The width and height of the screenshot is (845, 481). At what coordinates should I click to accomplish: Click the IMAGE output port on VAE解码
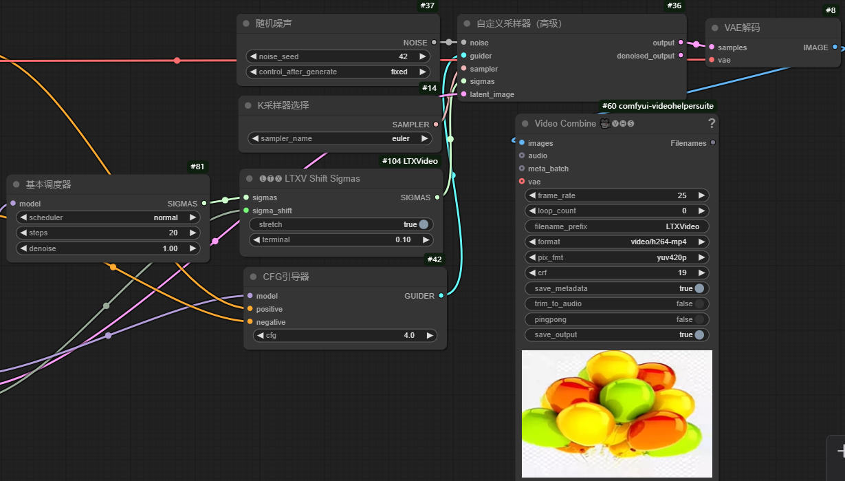click(835, 47)
